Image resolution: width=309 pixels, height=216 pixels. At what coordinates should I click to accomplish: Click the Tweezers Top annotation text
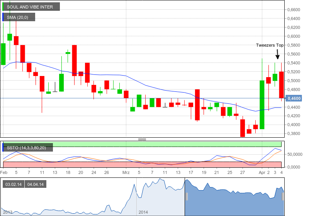click(x=270, y=45)
